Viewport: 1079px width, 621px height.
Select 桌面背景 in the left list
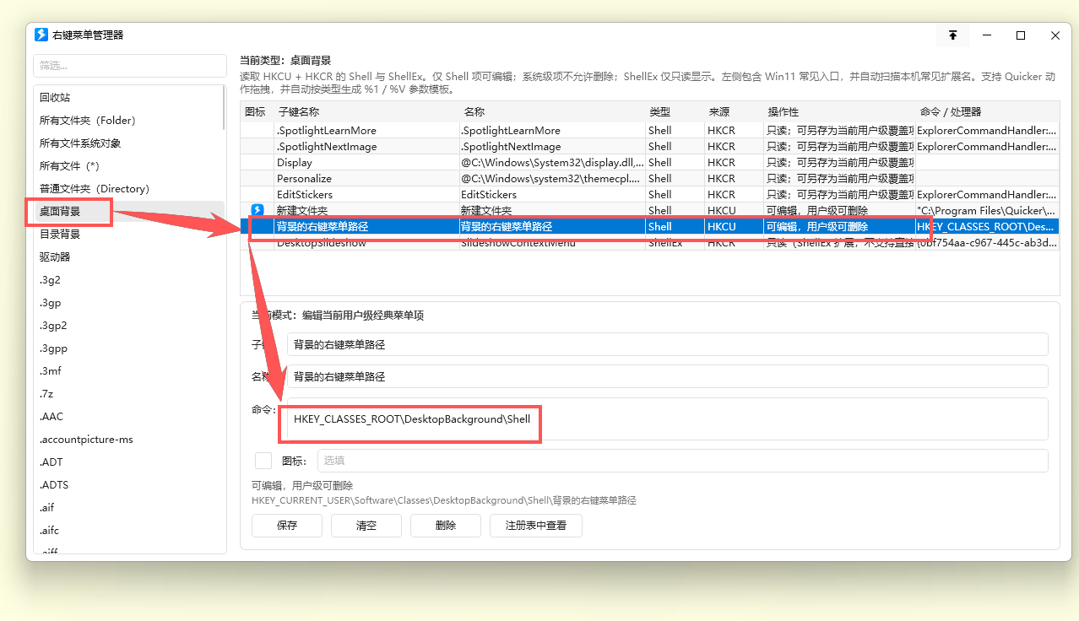point(60,211)
